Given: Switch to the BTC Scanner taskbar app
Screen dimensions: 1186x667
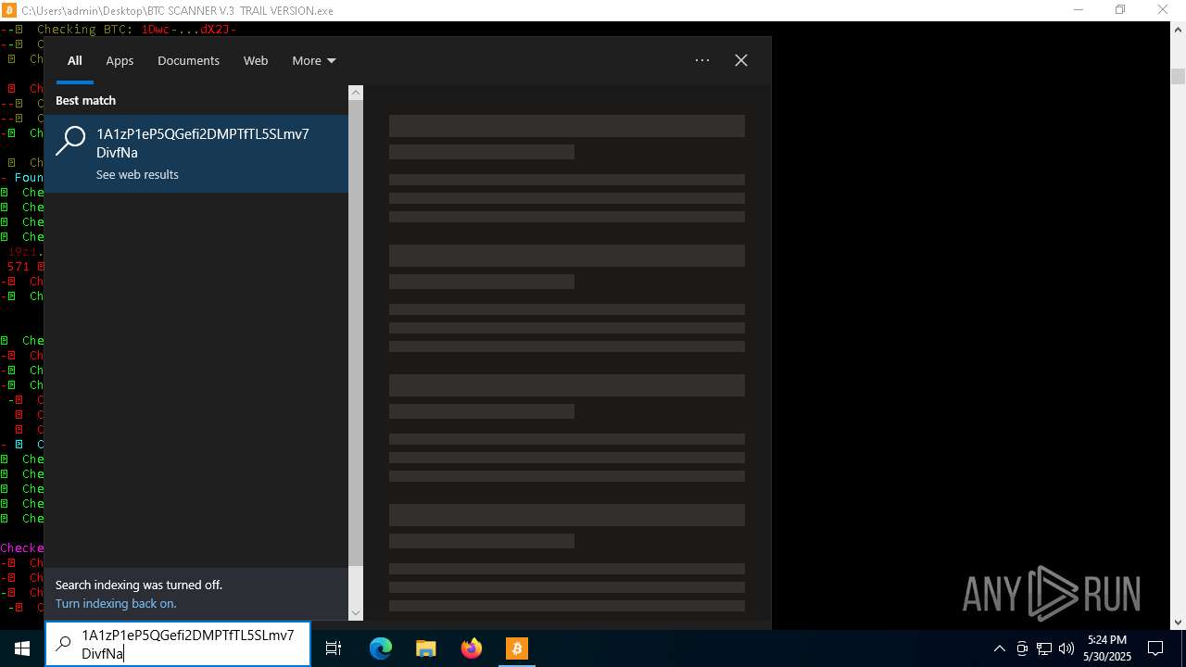Looking at the screenshot, I should pos(517,648).
